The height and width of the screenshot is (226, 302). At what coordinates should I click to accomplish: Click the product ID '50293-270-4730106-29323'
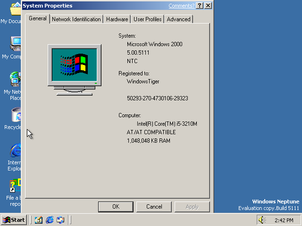click(157, 98)
